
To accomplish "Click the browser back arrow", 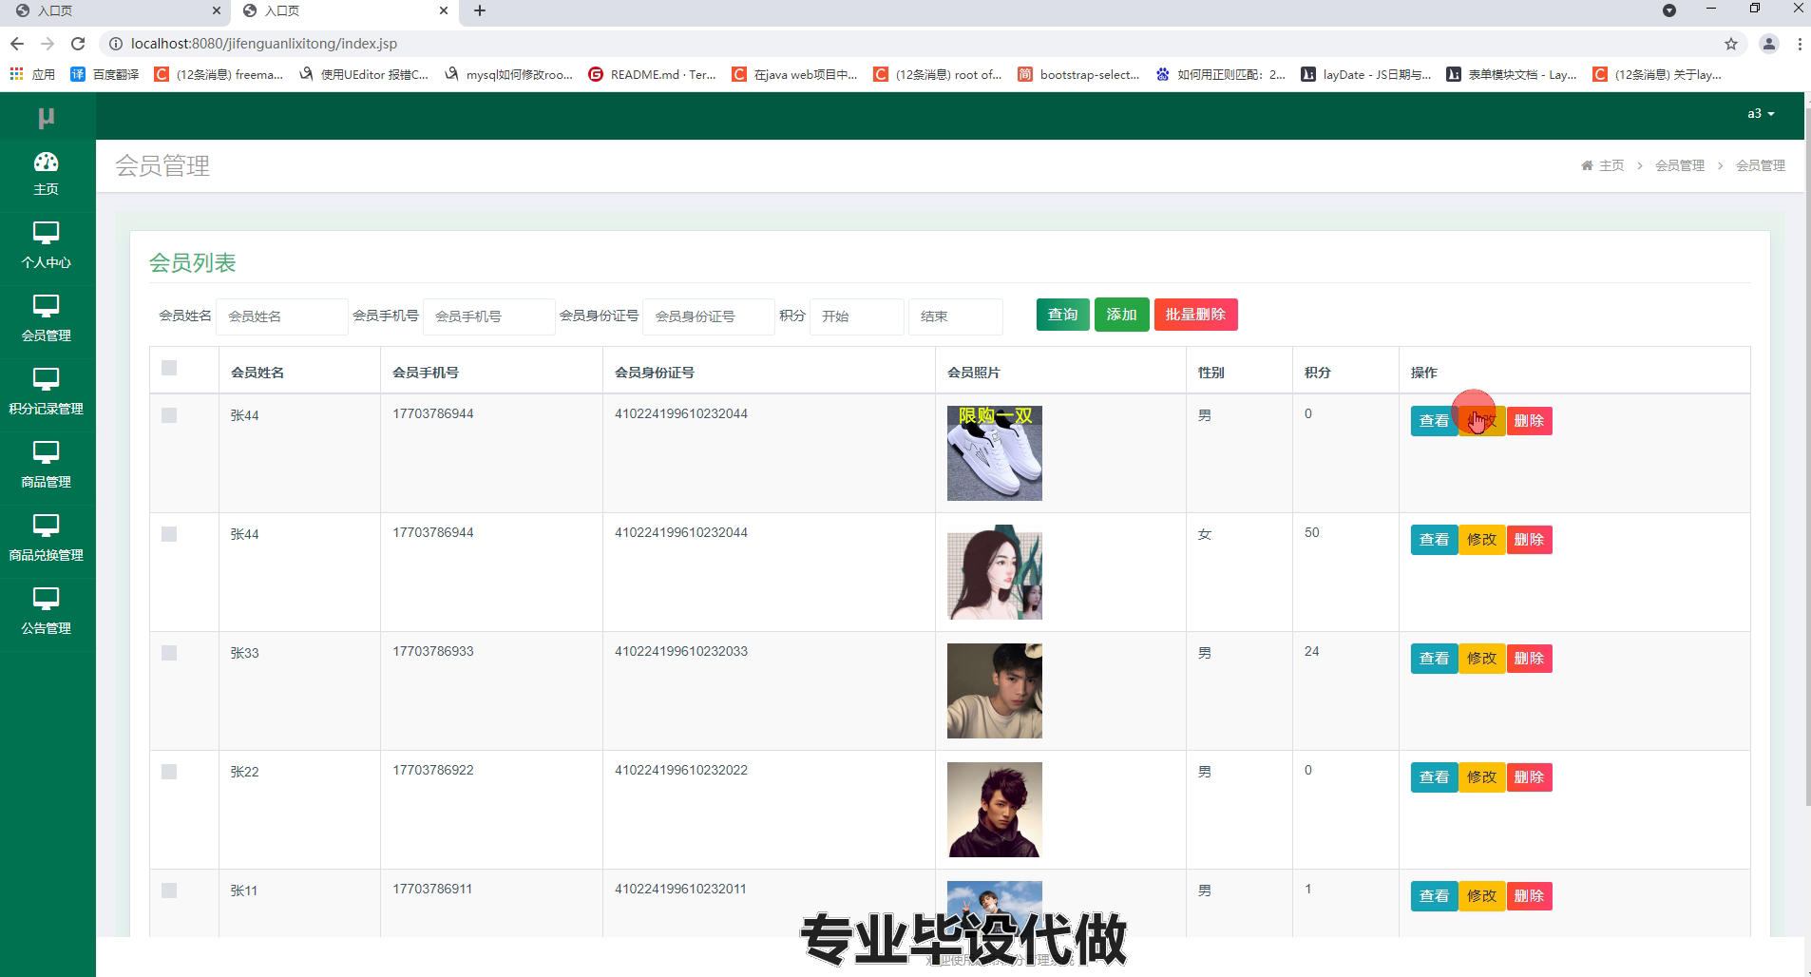I will click(x=17, y=44).
